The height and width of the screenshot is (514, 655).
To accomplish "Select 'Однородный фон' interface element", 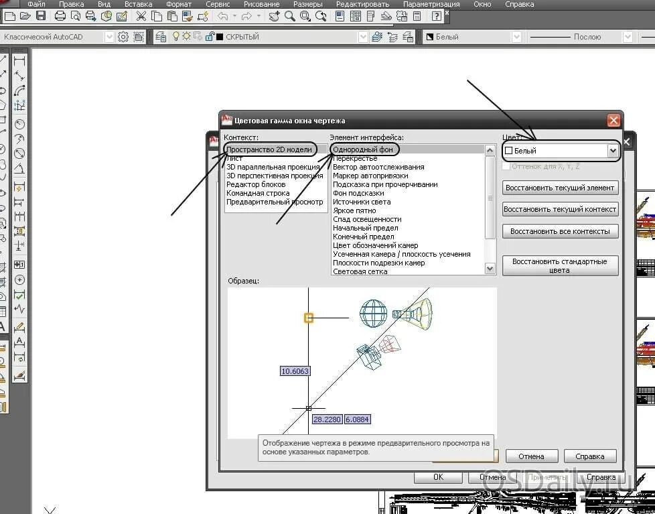I will tap(363, 149).
